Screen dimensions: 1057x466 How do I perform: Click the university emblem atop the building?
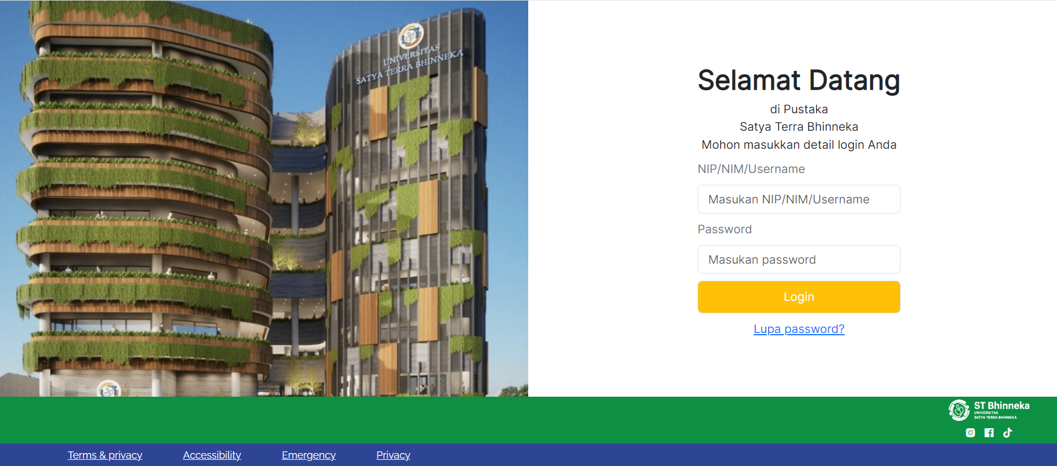411,36
